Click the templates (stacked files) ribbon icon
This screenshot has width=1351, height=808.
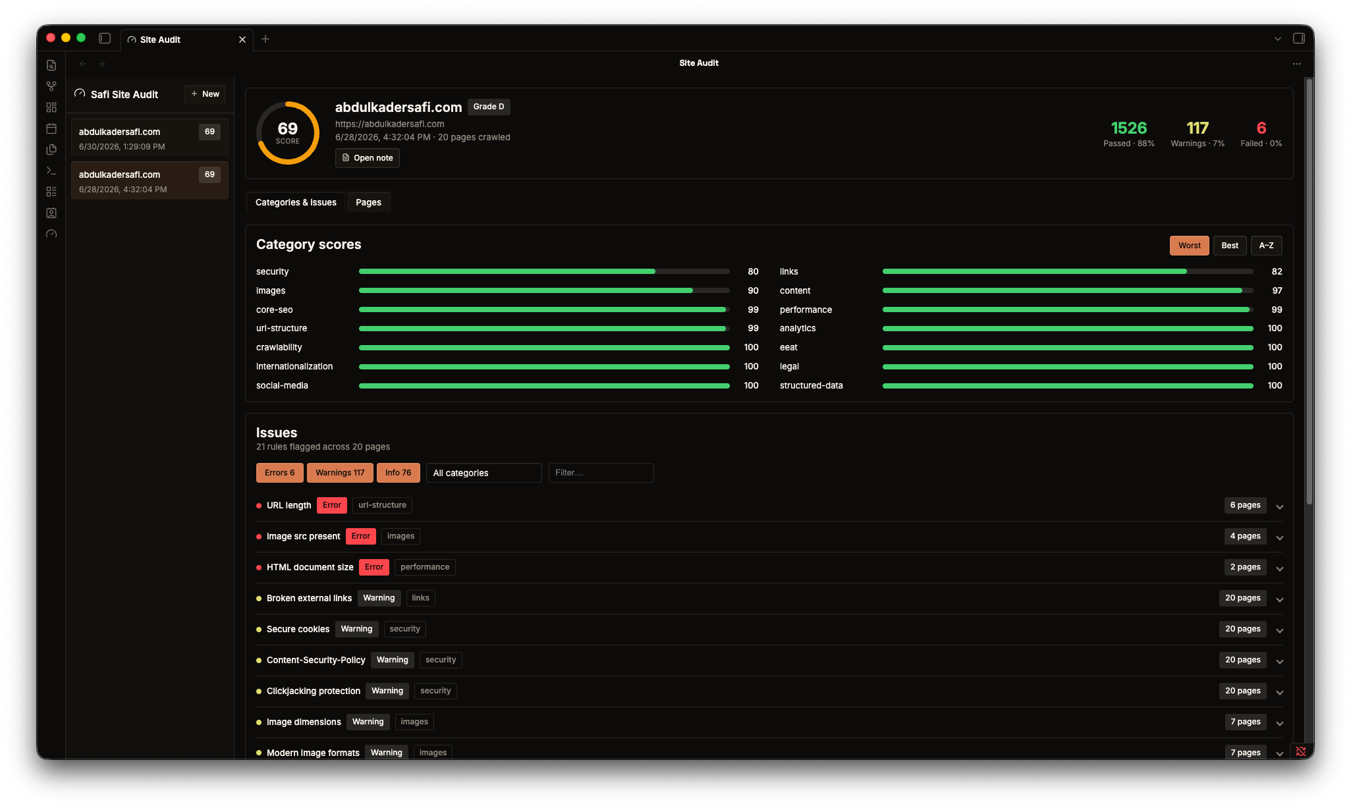tap(51, 149)
